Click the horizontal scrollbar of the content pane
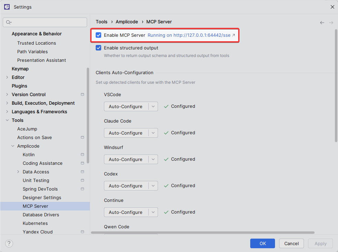Image resolution: width=338 pixels, height=252 pixels. pos(203,232)
